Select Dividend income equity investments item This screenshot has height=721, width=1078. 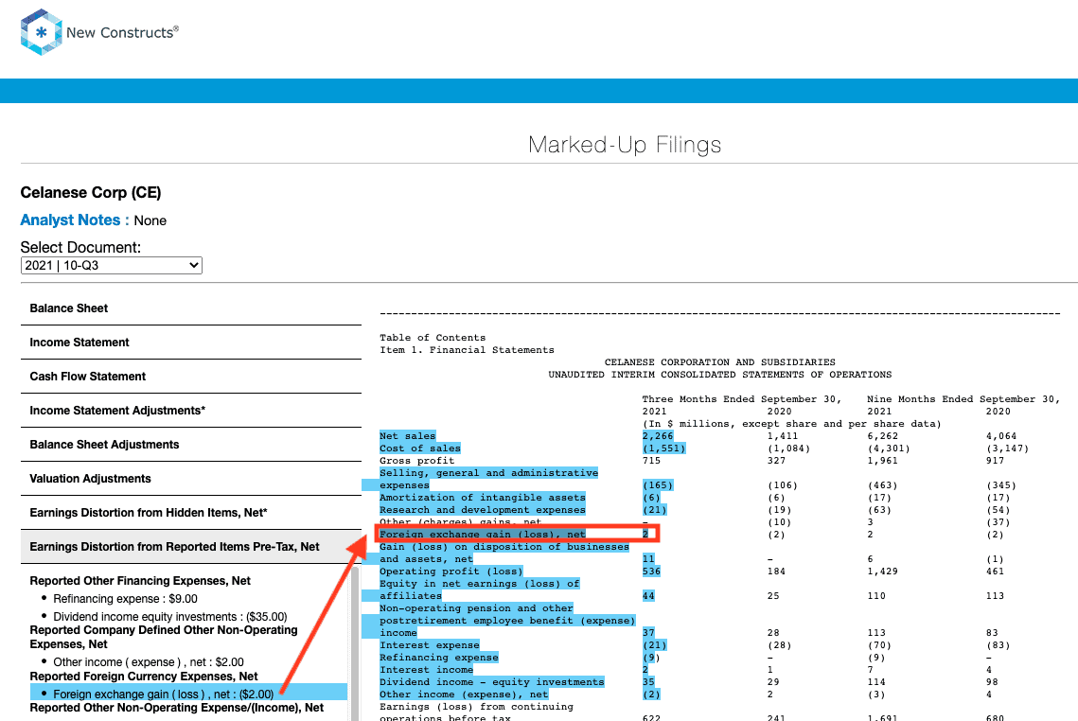pyautogui.click(x=169, y=617)
